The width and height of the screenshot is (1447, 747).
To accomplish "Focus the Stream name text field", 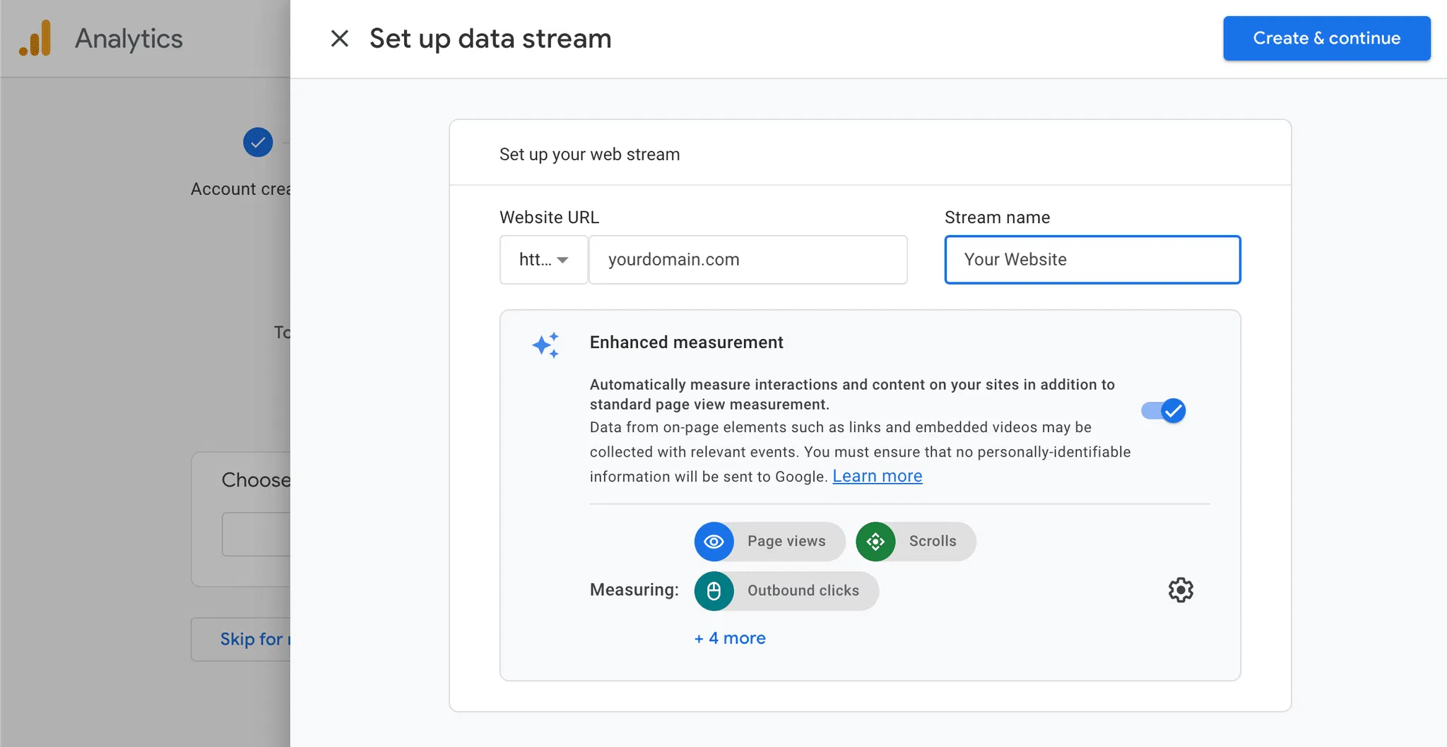I will [1092, 260].
